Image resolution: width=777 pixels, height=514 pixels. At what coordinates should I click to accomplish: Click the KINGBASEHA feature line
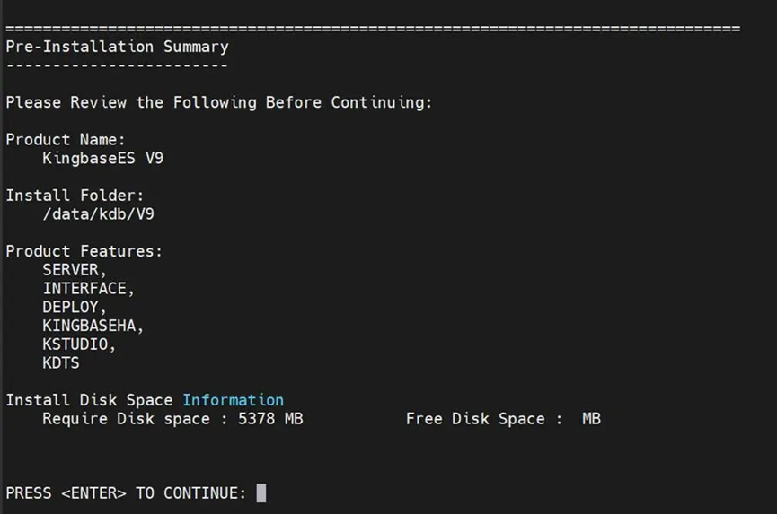pyautogui.click(x=93, y=327)
